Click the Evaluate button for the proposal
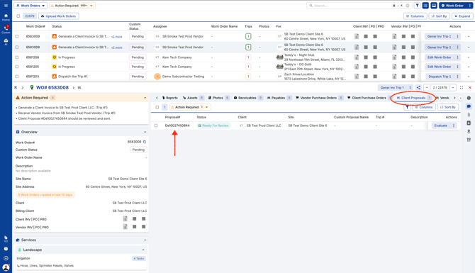475x273 pixels. (440, 126)
